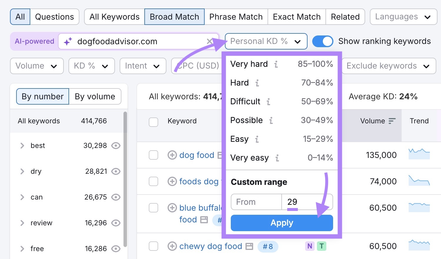Click the eye icon beside "review" group
Image resolution: width=441 pixels, height=259 pixels.
tap(116, 223)
